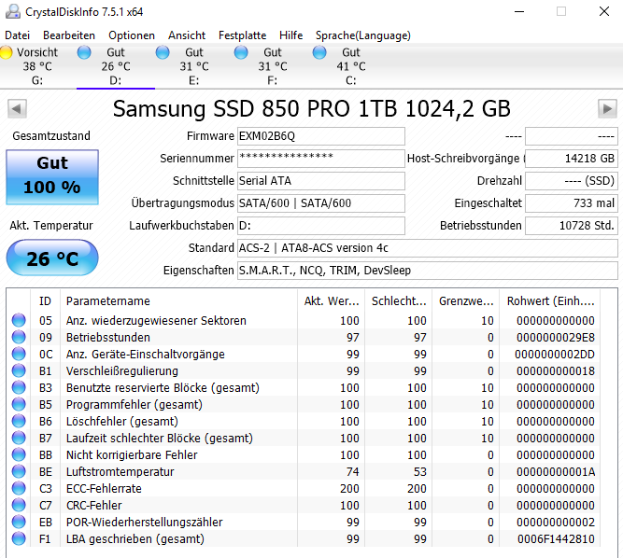The width and height of the screenshot is (623, 558).
Task: Select 'Anz. wiederzugewiesener Sektoren' row text
Action: point(156,320)
